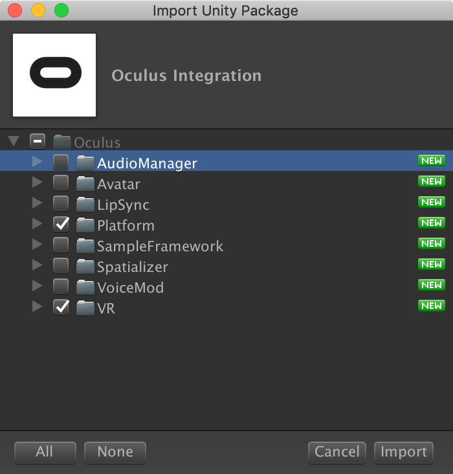453x474 pixels.
Task: Click the VoiceMod folder icon
Action: click(x=85, y=287)
